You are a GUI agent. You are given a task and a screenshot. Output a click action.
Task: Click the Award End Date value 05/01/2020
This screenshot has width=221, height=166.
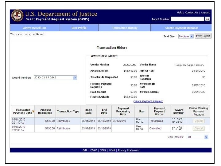[199, 92]
